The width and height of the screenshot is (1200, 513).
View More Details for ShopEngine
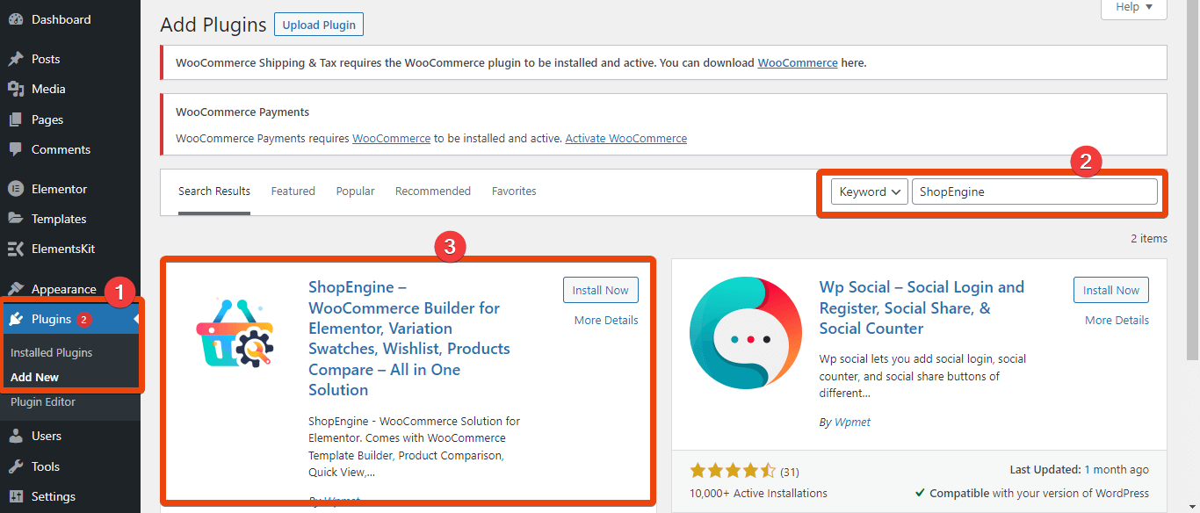click(x=606, y=321)
